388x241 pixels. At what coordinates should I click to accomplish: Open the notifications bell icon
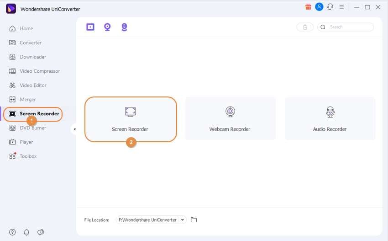click(26, 232)
